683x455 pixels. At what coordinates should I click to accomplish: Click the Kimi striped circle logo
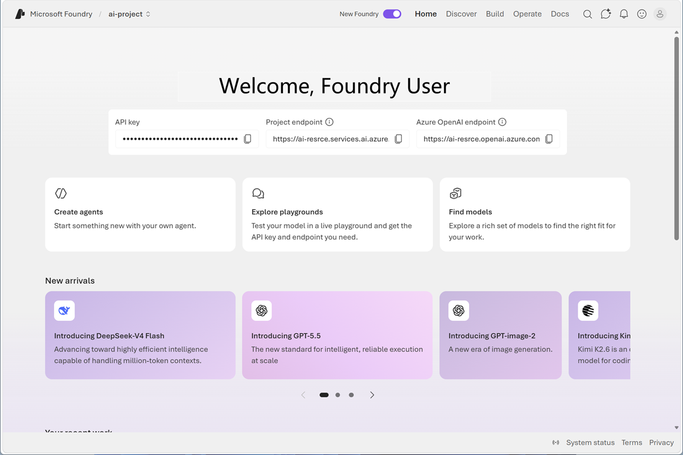(588, 311)
